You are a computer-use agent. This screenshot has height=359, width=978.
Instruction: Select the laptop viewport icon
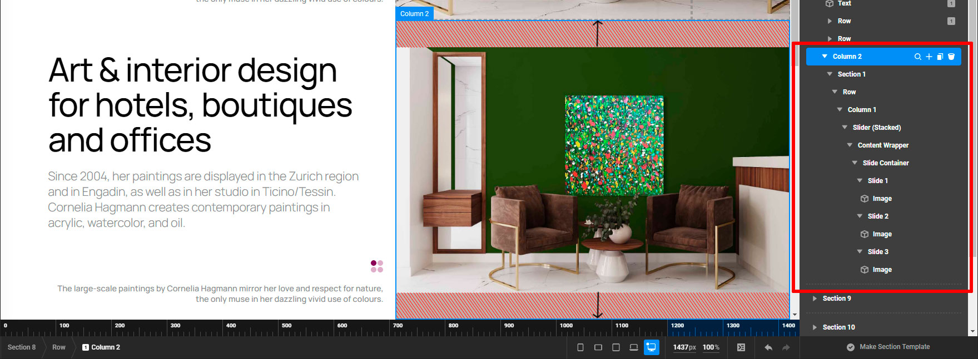click(x=633, y=347)
